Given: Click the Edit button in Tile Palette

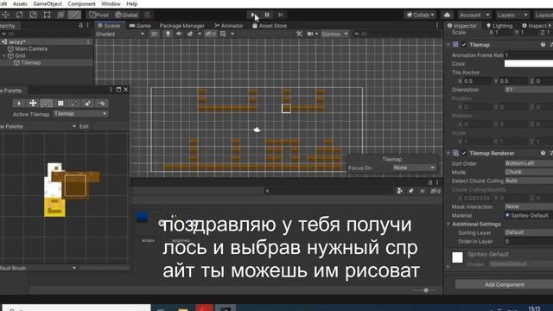Looking at the screenshot, I should pyautogui.click(x=84, y=126).
